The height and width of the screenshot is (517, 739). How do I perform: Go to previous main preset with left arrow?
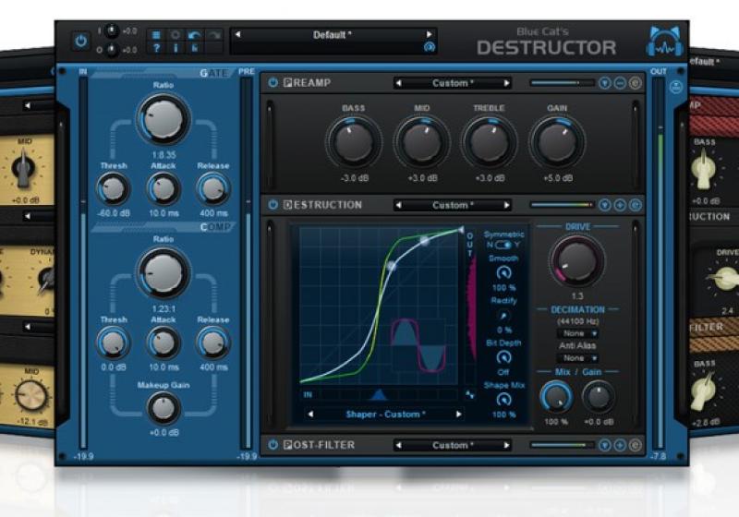[x=237, y=35]
